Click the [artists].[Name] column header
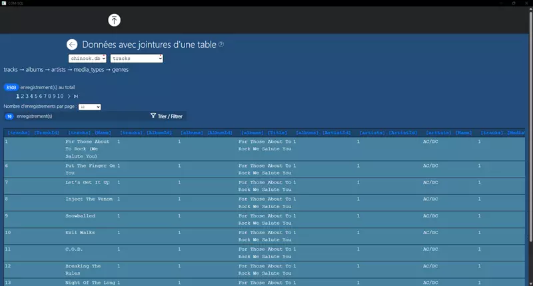Screen dimensions: 533x286 [x=448, y=132]
